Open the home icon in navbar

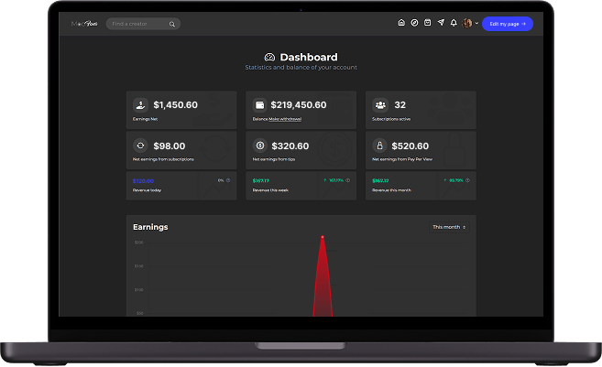tap(401, 23)
